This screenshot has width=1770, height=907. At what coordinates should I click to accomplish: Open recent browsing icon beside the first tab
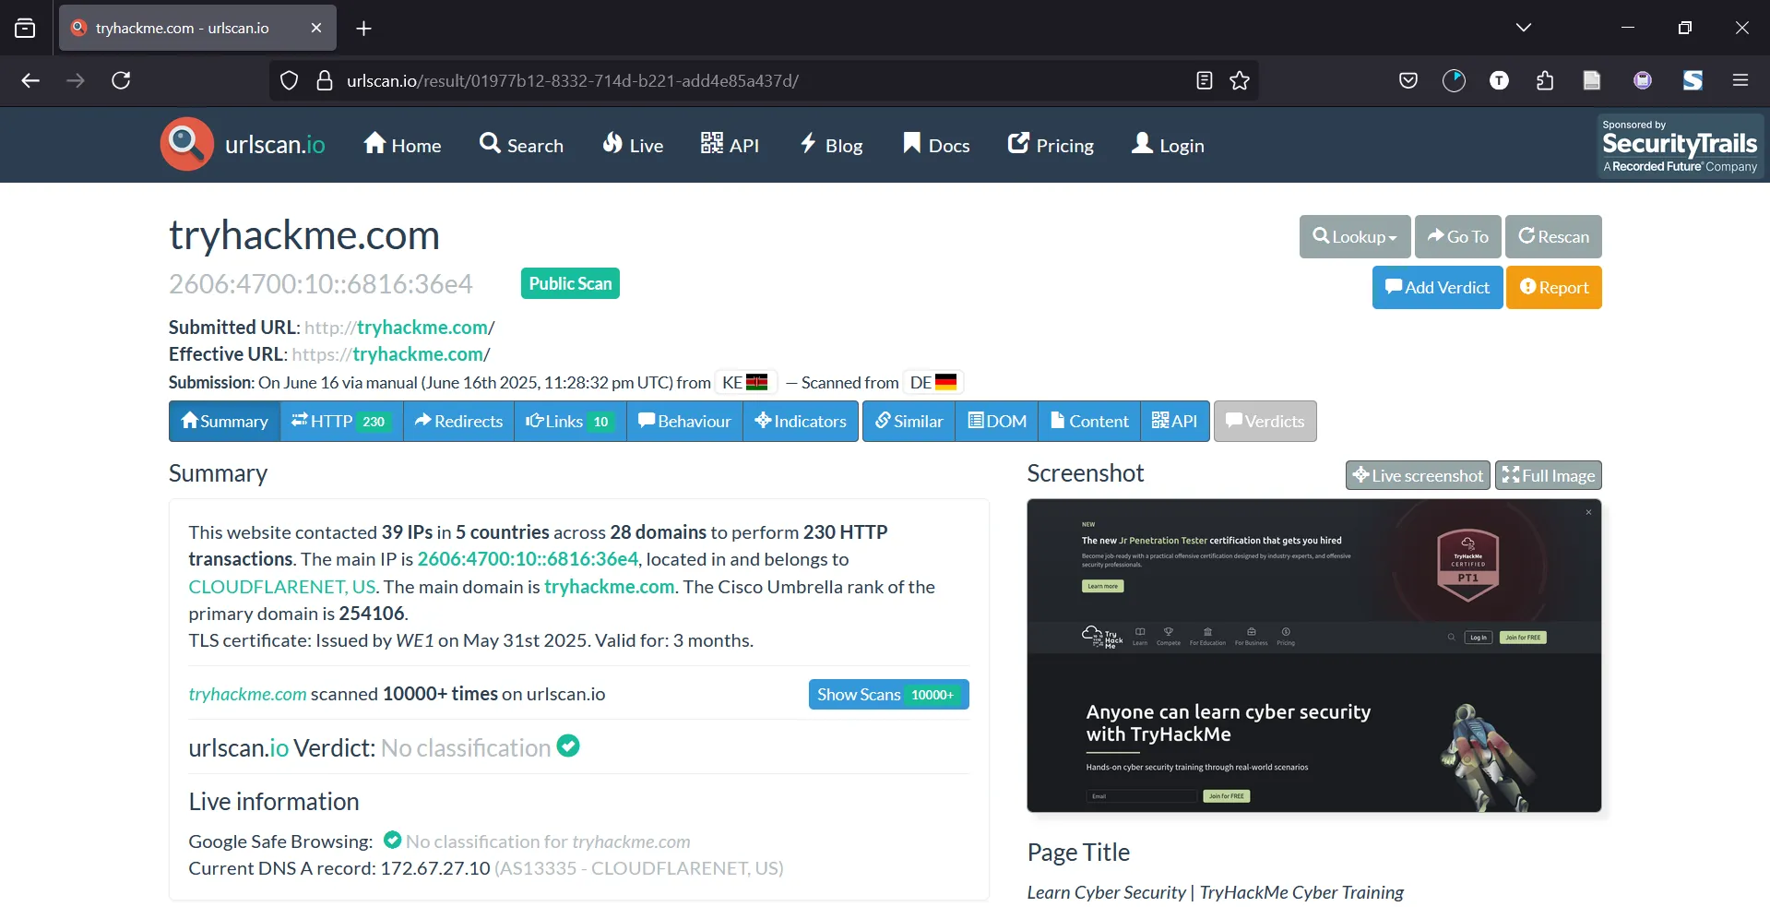click(x=25, y=29)
